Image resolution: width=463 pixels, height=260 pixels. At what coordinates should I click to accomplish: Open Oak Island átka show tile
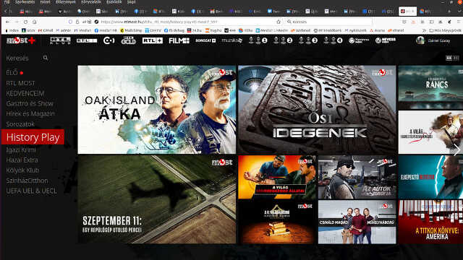157,109
